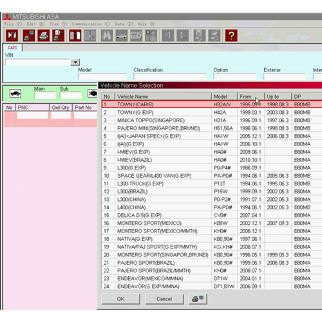Open the Help menu

pyautogui.click(x=146, y=24)
